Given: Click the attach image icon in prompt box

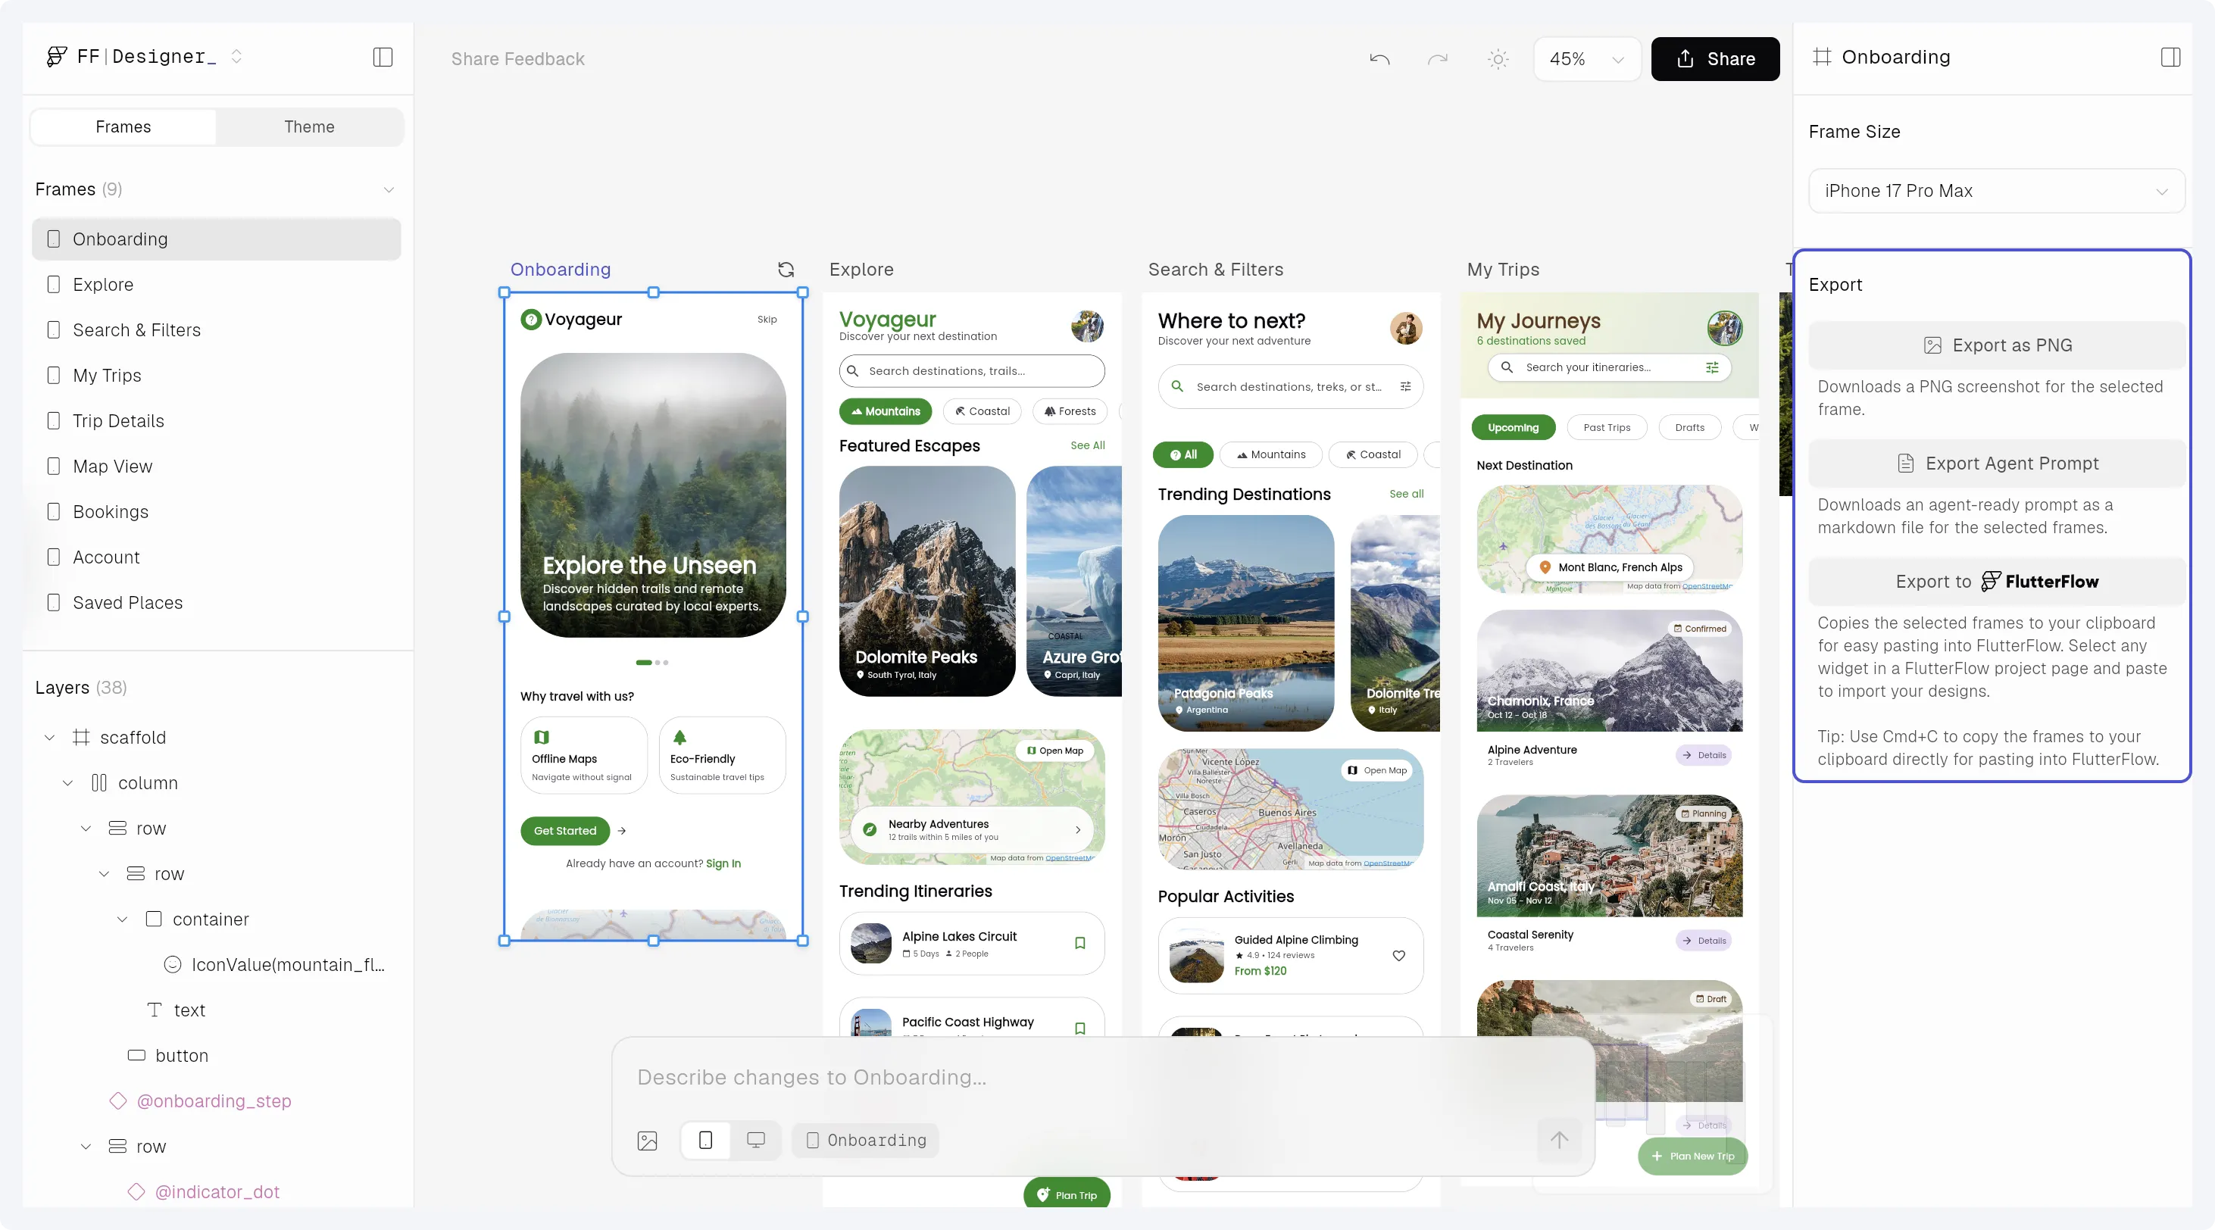Looking at the screenshot, I should pyautogui.click(x=648, y=1141).
